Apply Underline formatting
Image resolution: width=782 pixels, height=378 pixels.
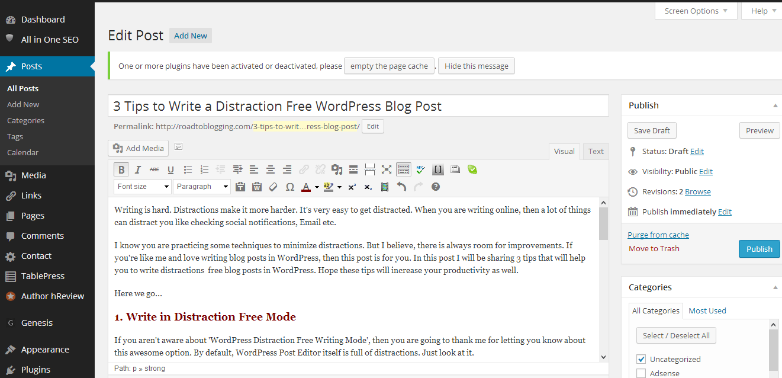point(171,169)
